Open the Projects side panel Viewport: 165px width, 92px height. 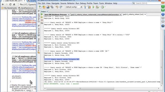(39, 49)
